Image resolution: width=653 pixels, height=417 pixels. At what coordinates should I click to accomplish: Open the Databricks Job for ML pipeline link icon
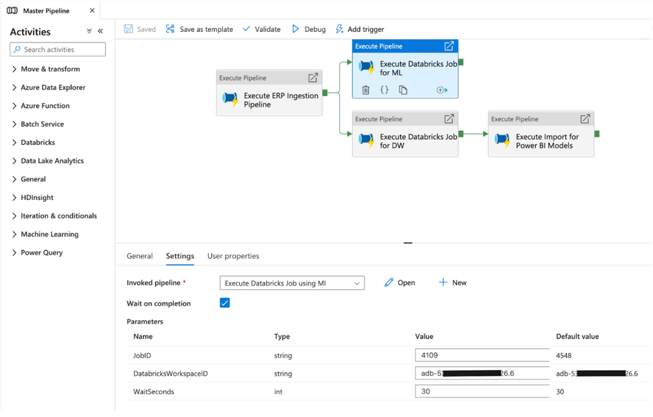[449, 46]
